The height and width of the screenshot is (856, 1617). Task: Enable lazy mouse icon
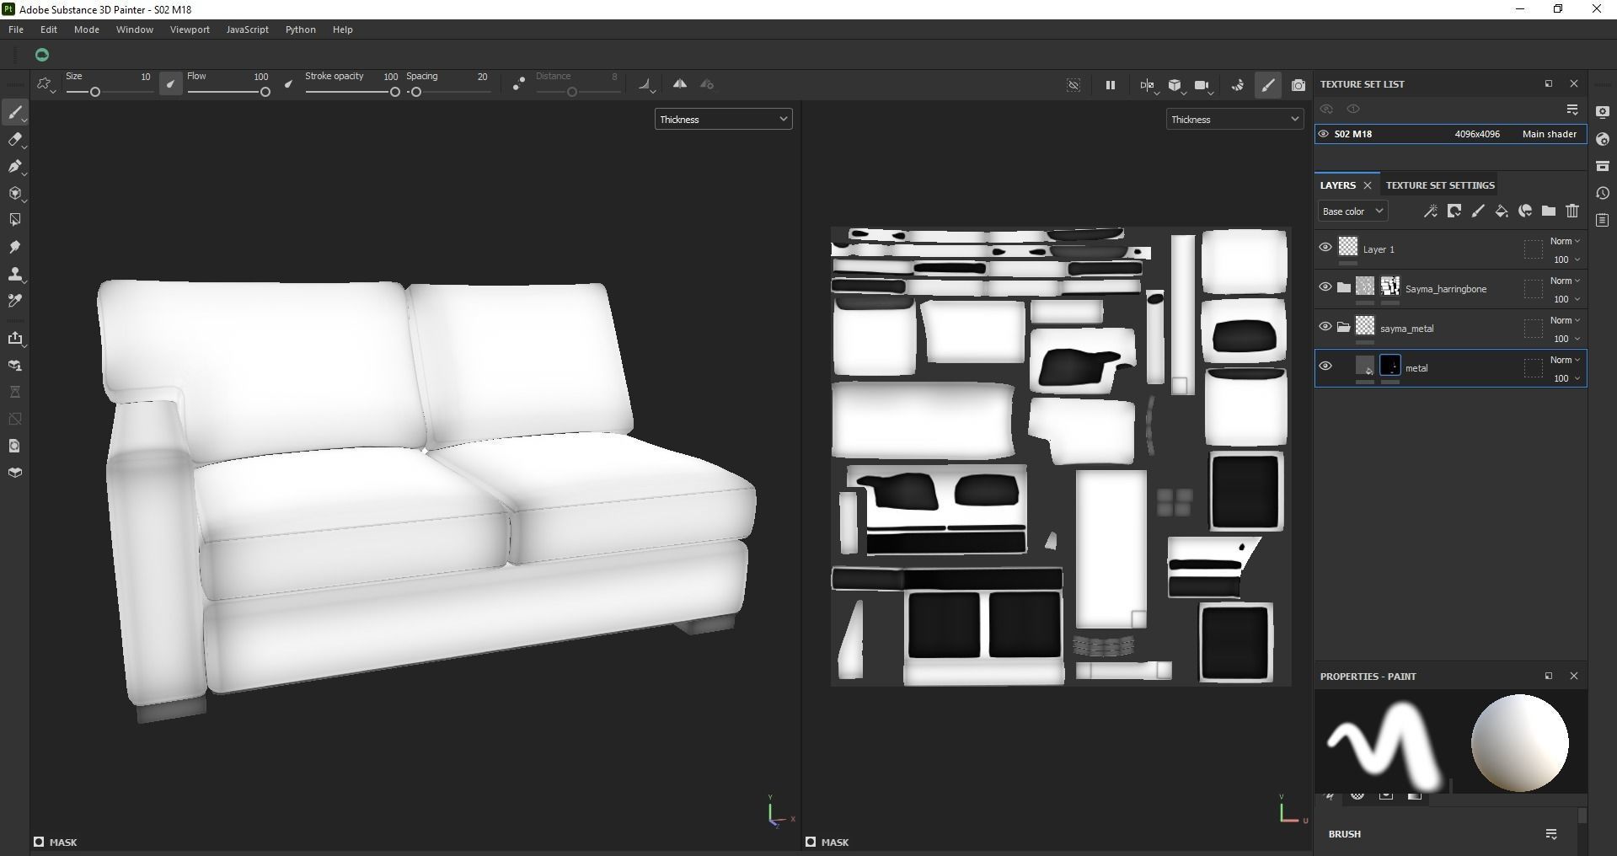(x=519, y=84)
